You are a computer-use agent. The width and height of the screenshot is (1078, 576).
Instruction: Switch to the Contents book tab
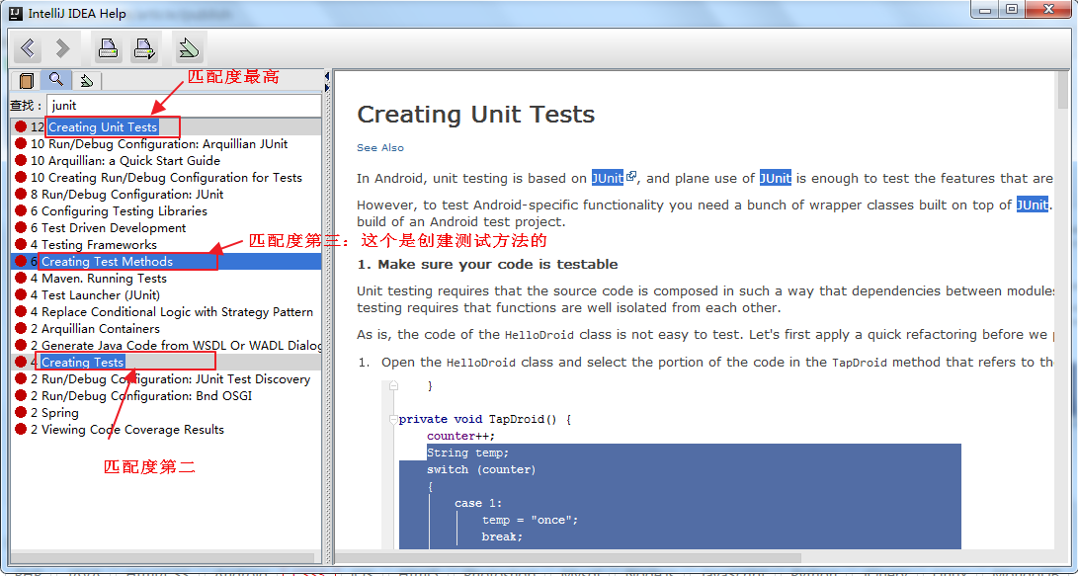click(26, 80)
